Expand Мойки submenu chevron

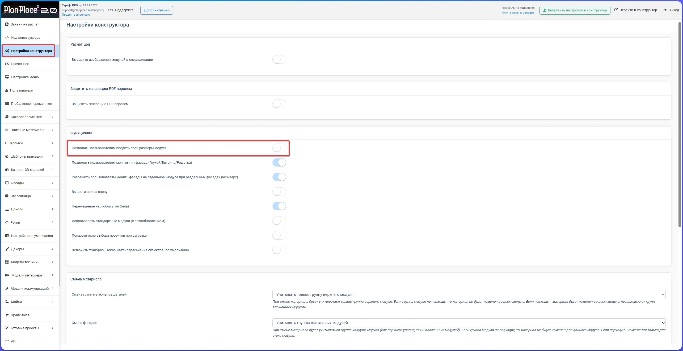(52, 302)
